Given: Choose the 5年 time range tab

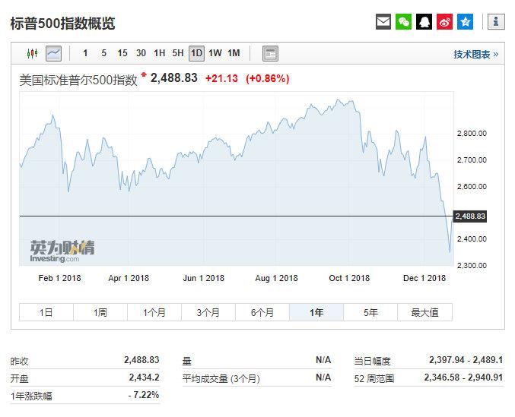Looking at the screenshot, I should click(x=370, y=312).
